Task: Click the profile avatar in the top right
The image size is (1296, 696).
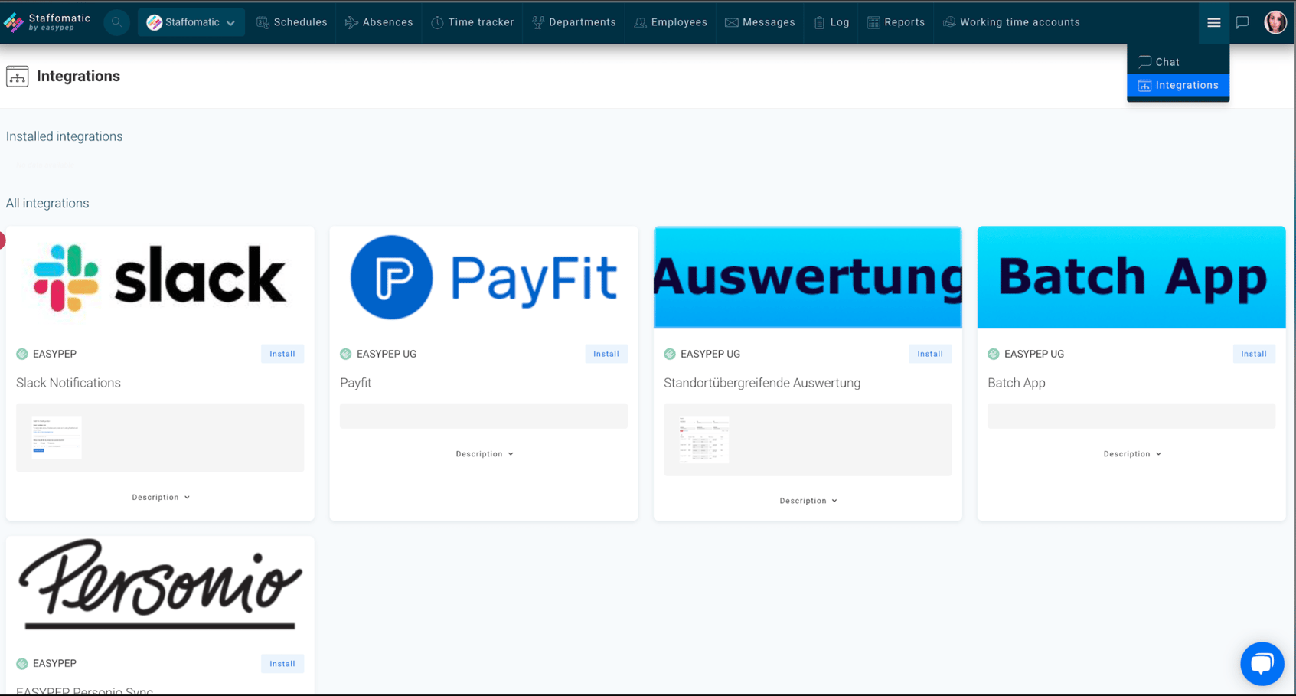Action: click(1275, 21)
